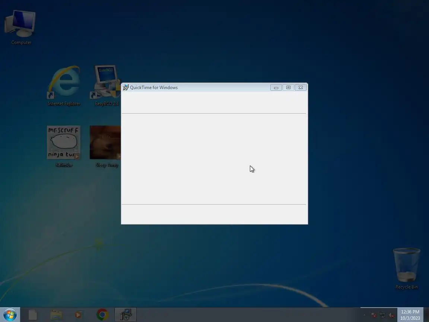Maximize the QuickTime for Windows window
Viewport: 429px width, 322px height.
tap(288, 87)
